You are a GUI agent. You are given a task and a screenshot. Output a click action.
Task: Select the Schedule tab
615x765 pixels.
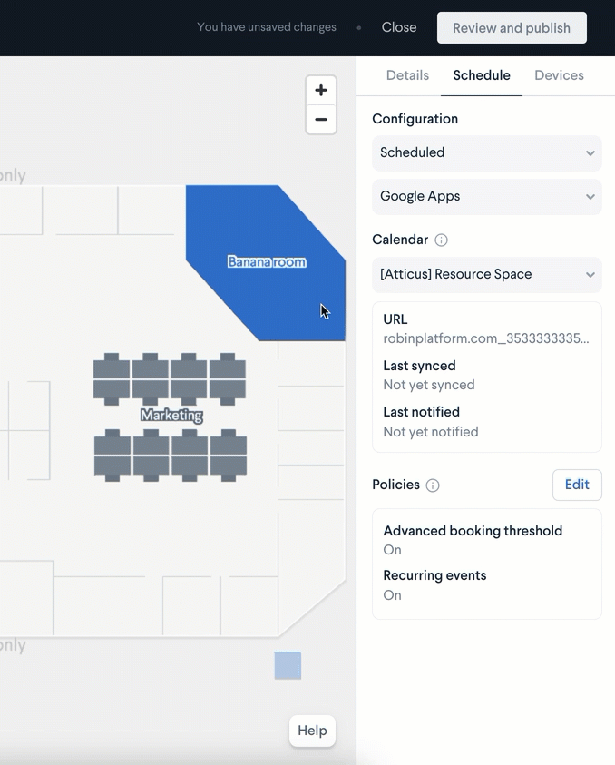point(481,75)
